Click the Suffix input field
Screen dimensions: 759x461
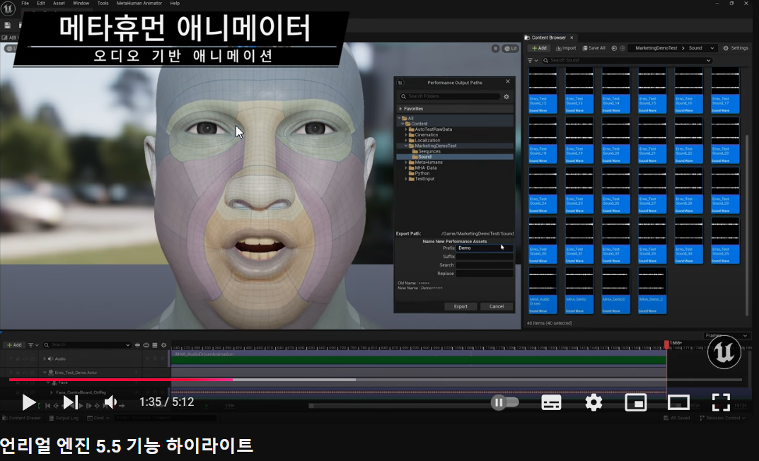coord(485,257)
